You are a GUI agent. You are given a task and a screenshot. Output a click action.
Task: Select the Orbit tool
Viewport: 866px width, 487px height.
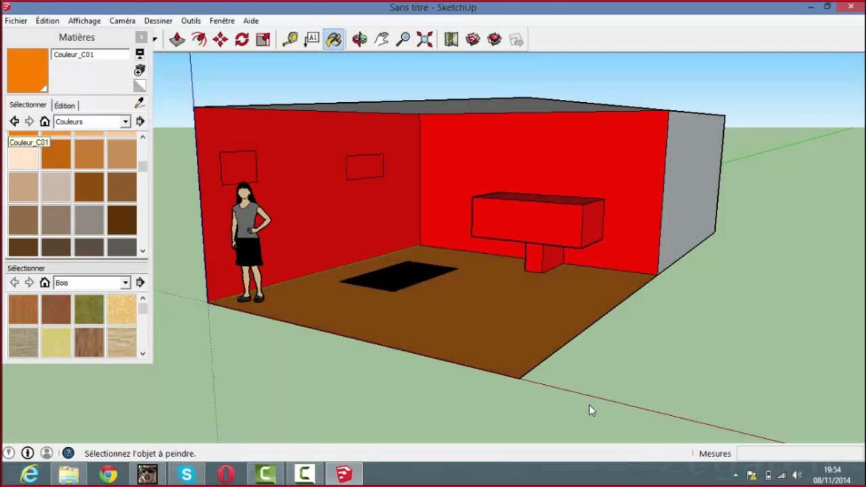click(359, 40)
